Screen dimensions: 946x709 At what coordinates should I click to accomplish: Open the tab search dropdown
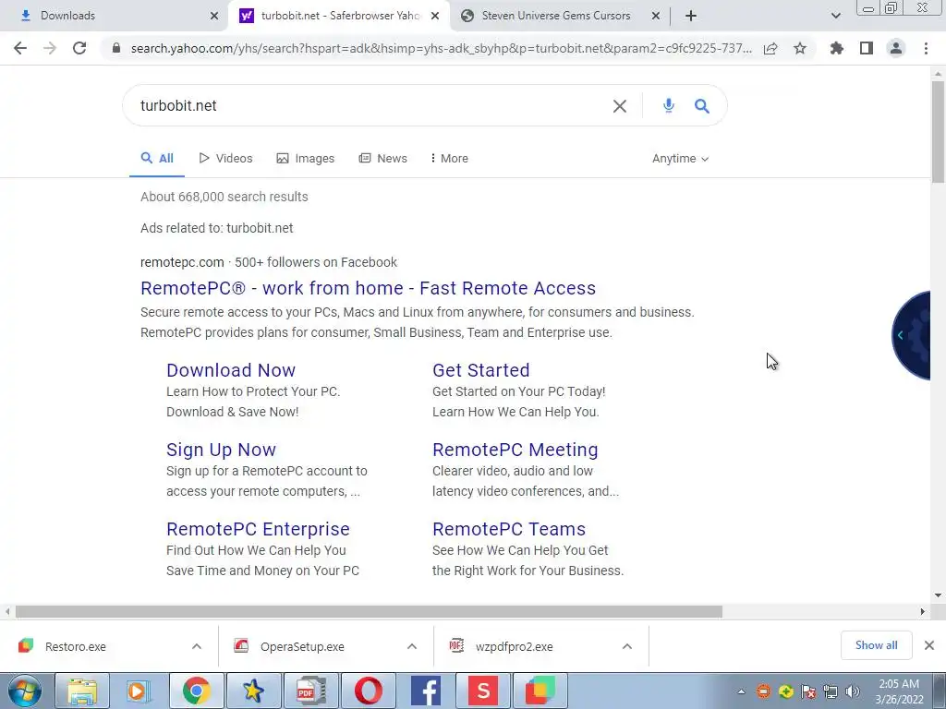(835, 16)
